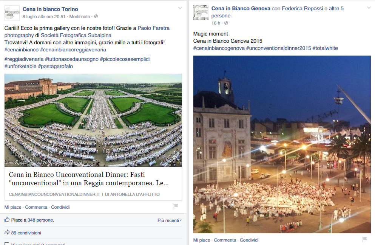Image resolution: width=375 pixels, height=245 pixels.
Task: Open Cena in Bianco Genova profile picture
Action: 201,12
